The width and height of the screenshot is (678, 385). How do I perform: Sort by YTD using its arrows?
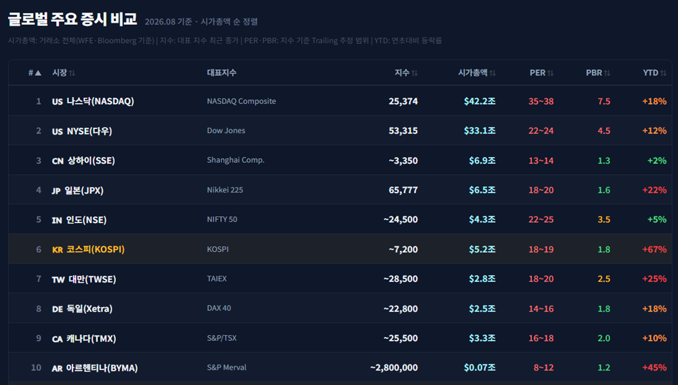663,73
